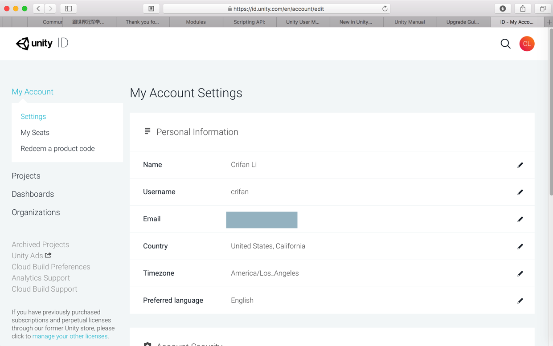Click Cloud Build Preferences link

[x=51, y=267]
